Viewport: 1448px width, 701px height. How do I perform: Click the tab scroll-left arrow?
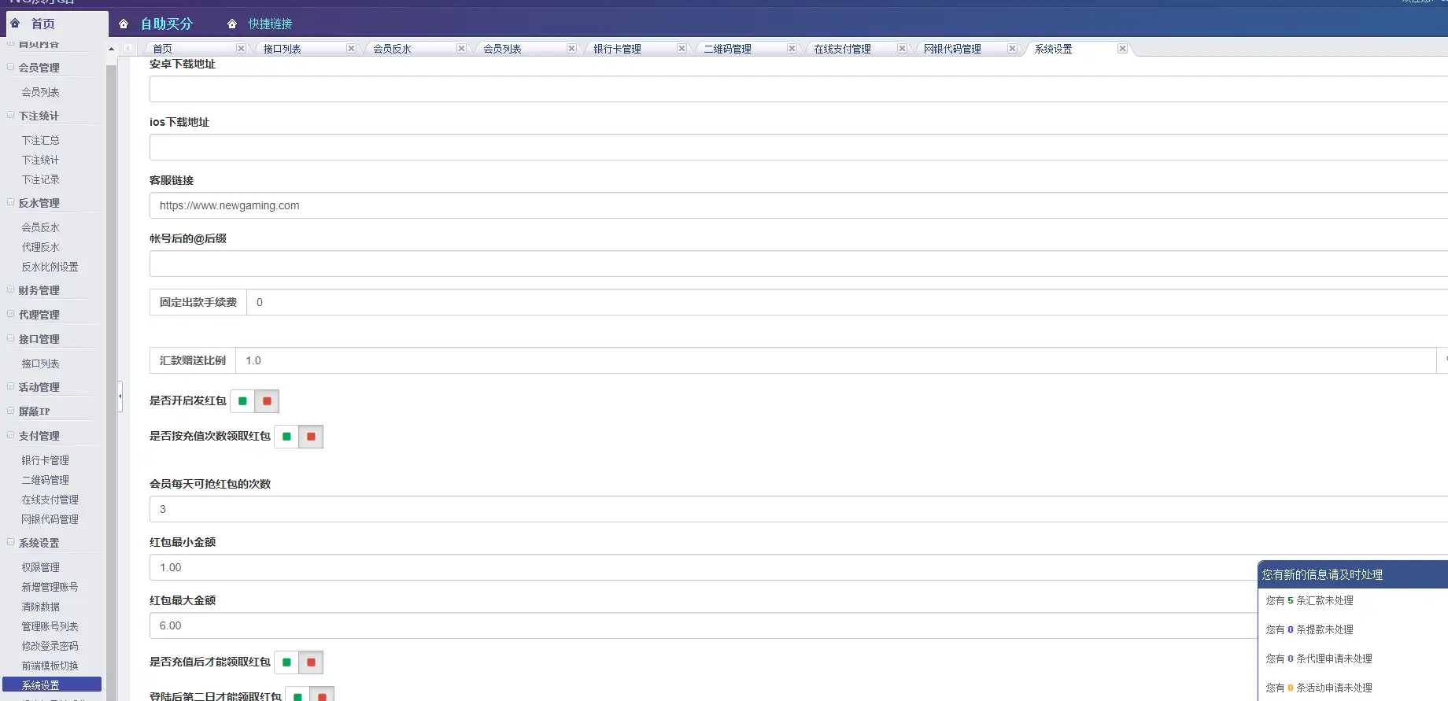tap(127, 49)
